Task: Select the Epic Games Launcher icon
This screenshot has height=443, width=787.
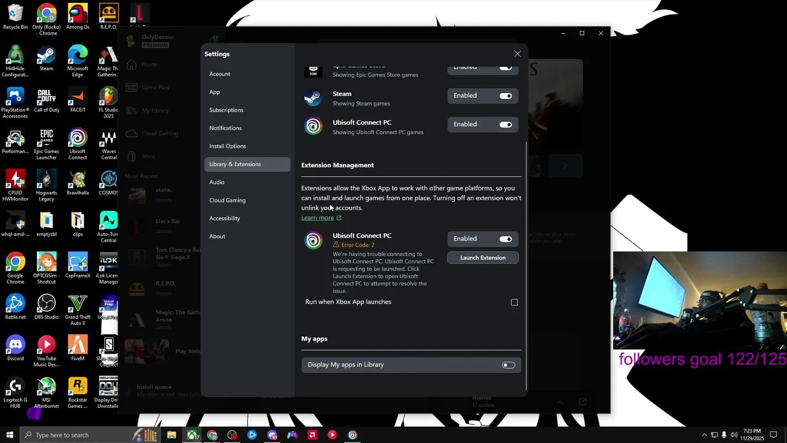Action: point(46,145)
